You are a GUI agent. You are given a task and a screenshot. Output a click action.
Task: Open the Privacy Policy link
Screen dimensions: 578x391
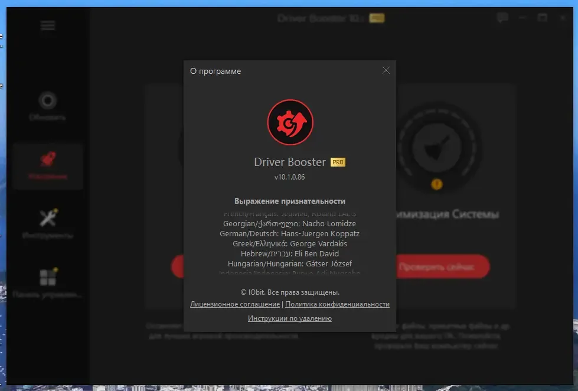click(337, 304)
